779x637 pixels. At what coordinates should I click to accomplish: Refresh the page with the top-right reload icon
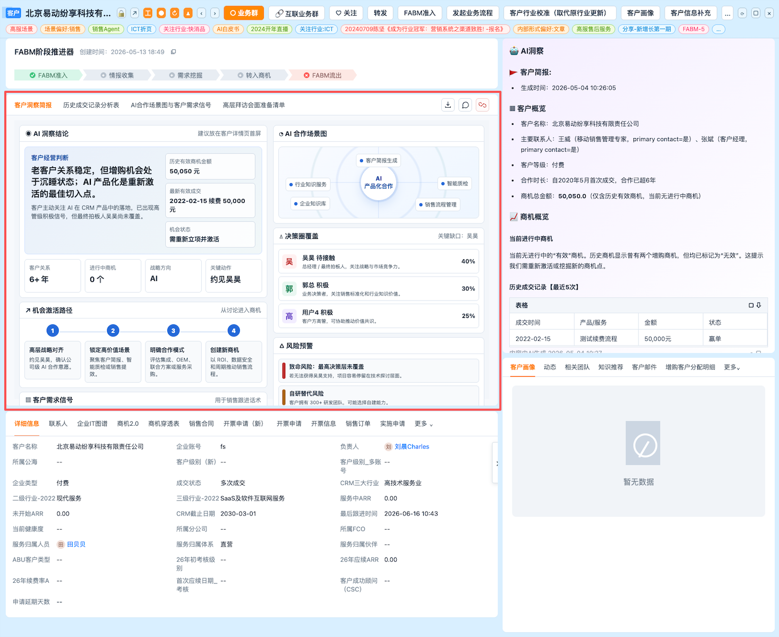(742, 13)
